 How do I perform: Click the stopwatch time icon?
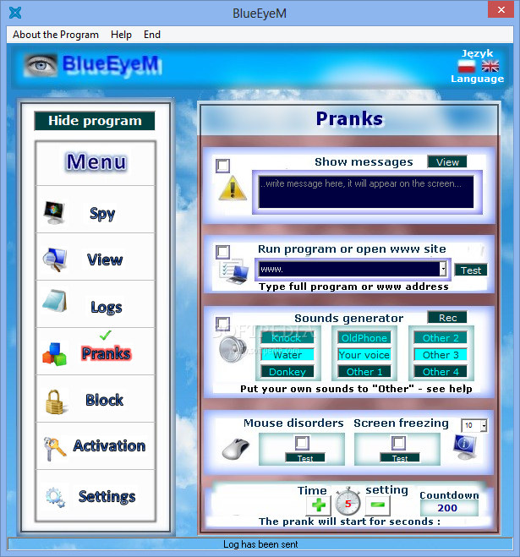coord(348,501)
